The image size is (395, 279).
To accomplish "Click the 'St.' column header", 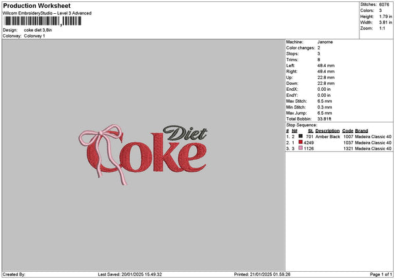I will pyautogui.click(x=311, y=131).
